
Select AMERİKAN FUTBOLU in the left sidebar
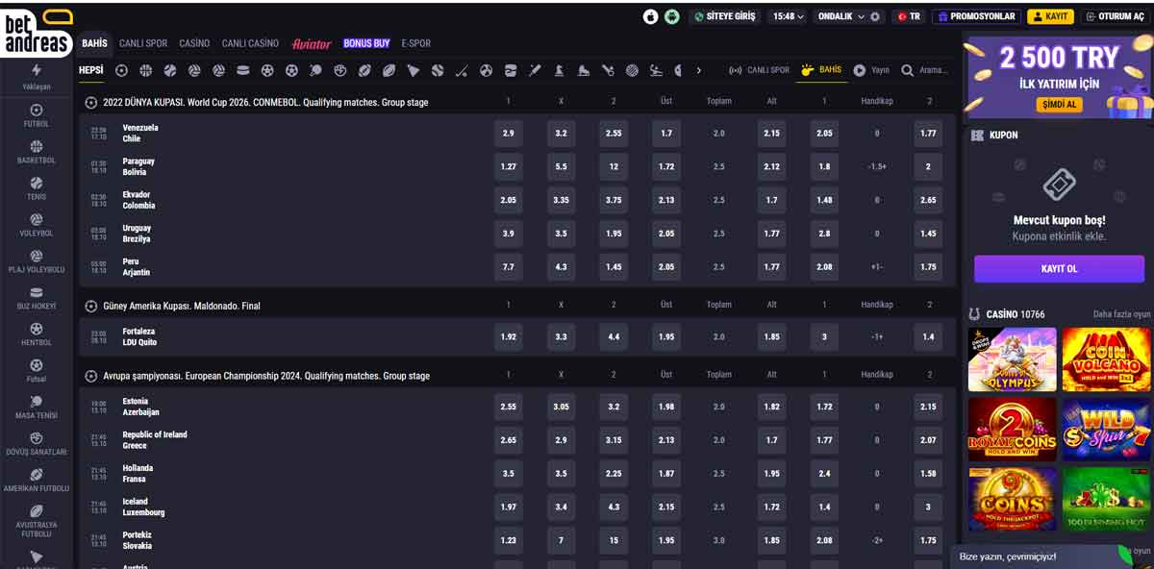(37, 481)
